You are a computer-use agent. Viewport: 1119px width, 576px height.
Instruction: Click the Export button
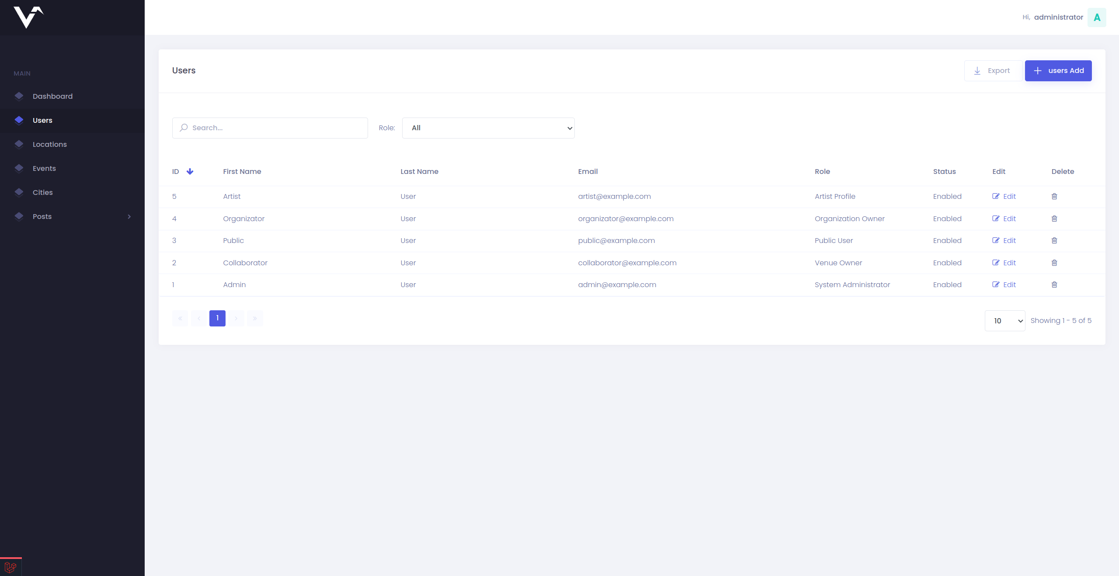[993, 71]
